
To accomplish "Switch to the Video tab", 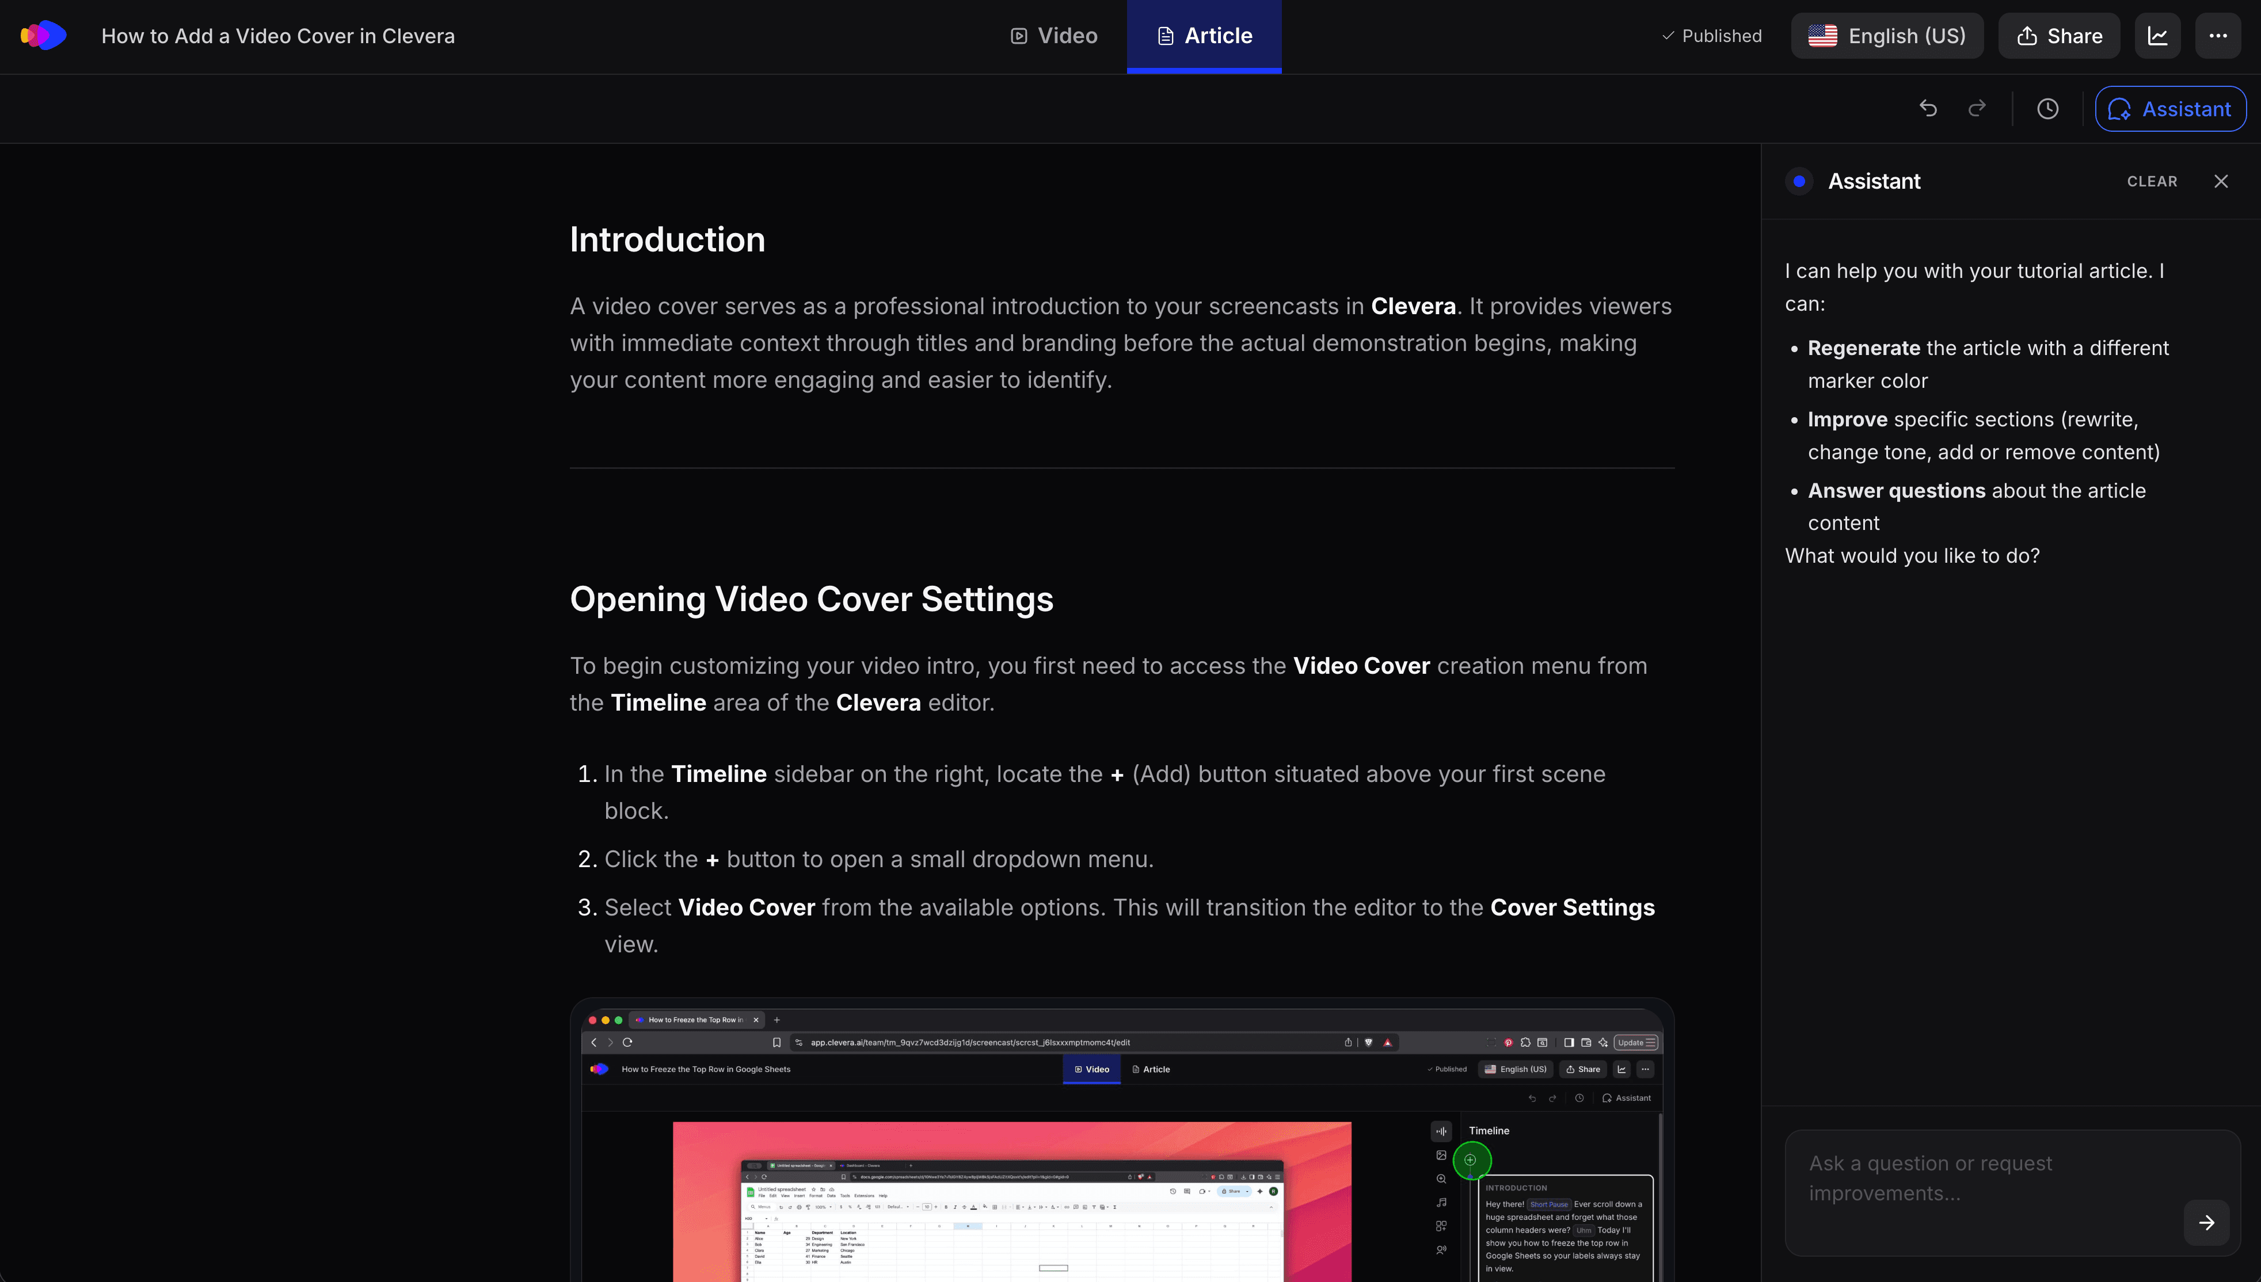I will click(x=1053, y=36).
